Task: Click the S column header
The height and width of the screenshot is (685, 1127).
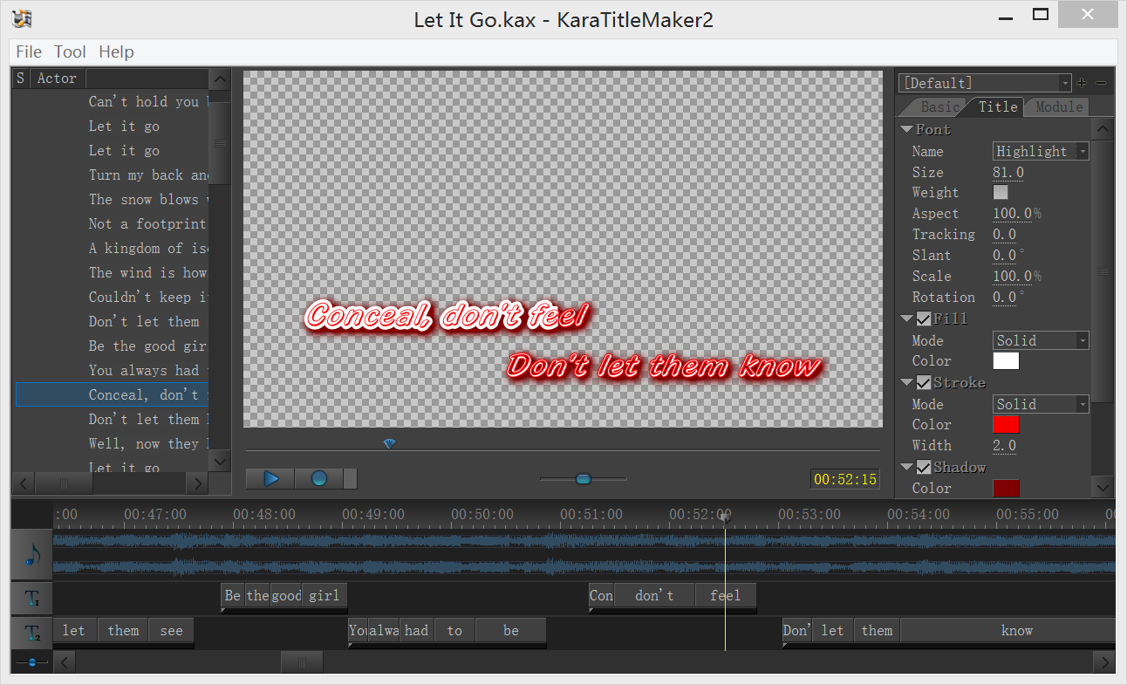Action: pos(22,78)
